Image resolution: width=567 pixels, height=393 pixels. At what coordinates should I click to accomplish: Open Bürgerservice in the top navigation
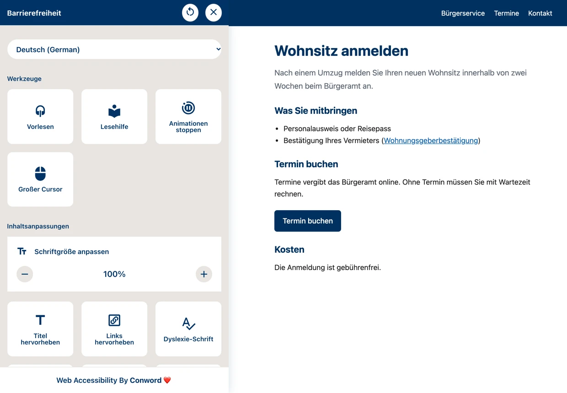point(463,13)
